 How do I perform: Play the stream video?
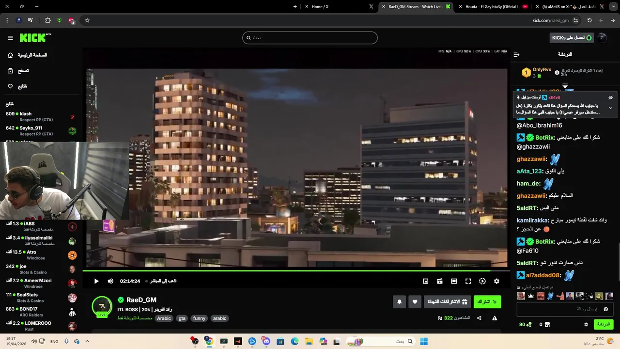[x=96, y=281]
